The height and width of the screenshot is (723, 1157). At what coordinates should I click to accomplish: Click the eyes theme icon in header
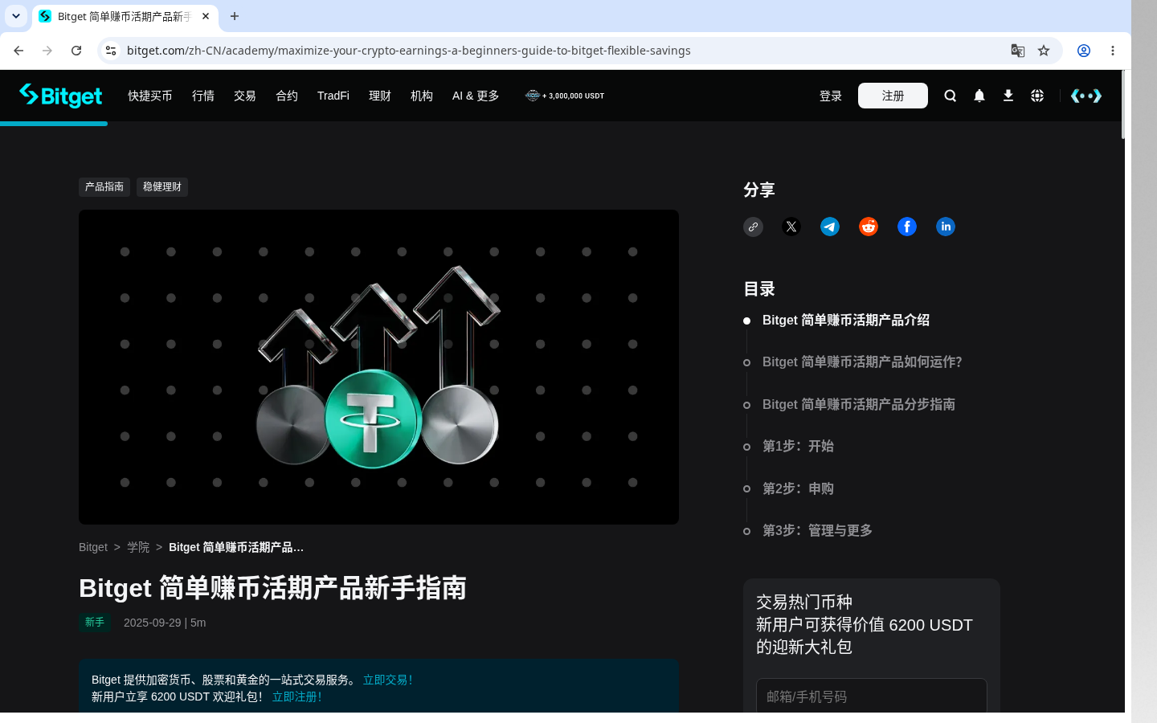(x=1086, y=96)
